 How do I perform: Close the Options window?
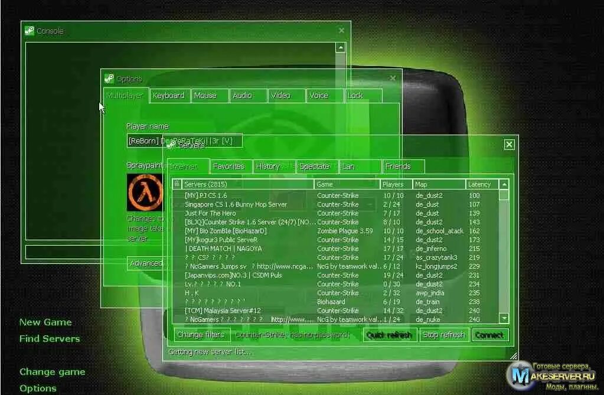393,78
